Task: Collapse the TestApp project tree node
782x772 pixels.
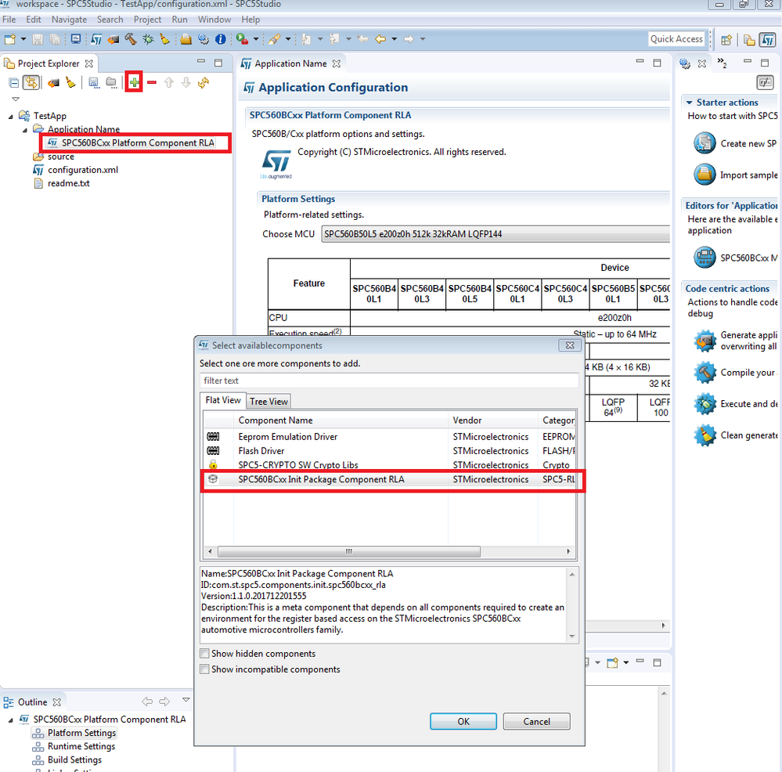Action: pos(11,116)
